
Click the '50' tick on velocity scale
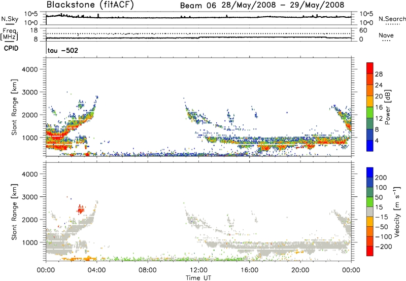379,197
